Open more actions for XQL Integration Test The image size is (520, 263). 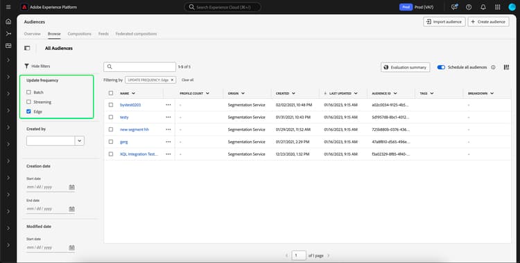coord(168,154)
